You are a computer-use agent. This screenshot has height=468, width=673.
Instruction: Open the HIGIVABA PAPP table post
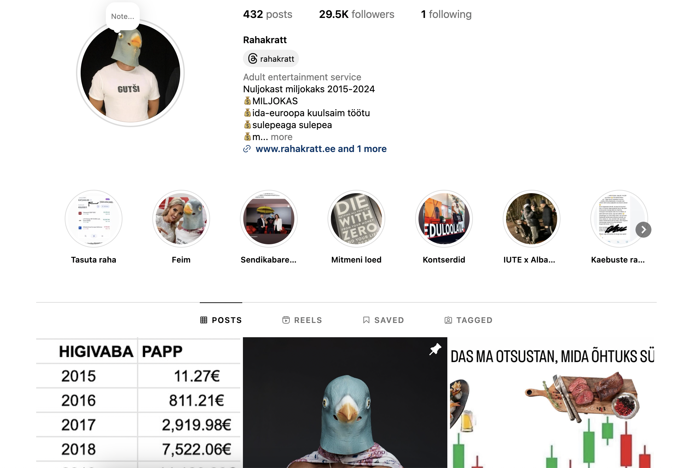(138, 403)
